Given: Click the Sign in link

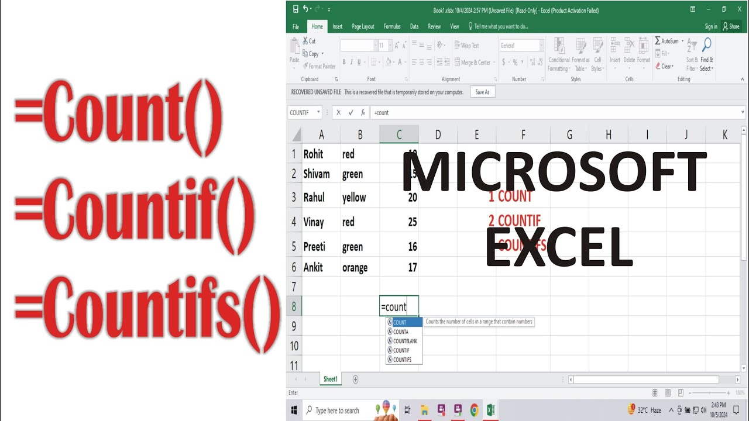Looking at the screenshot, I should [x=710, y=26].
